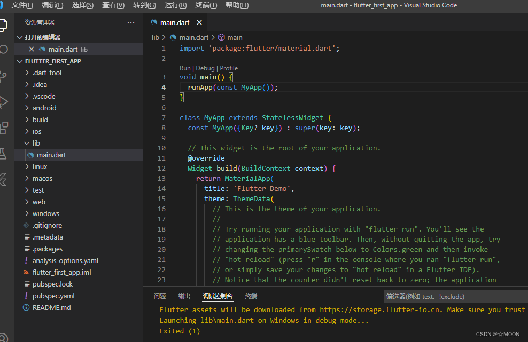Open the Accounts icon in activity bar
Viewport: 528px width, 342px height.
point(3,337)
